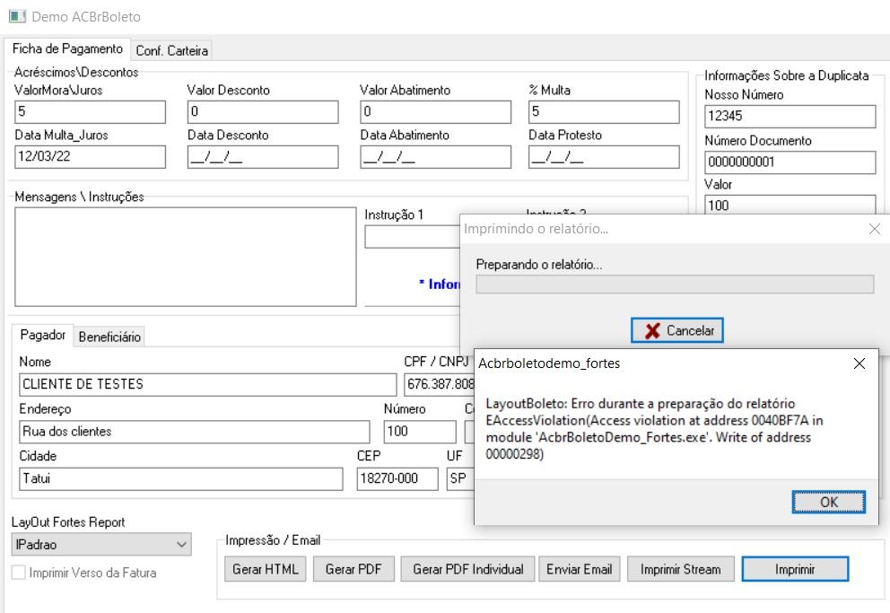Click the Data Desconto date field
890x613 pixels.
(x=263, y=157)
